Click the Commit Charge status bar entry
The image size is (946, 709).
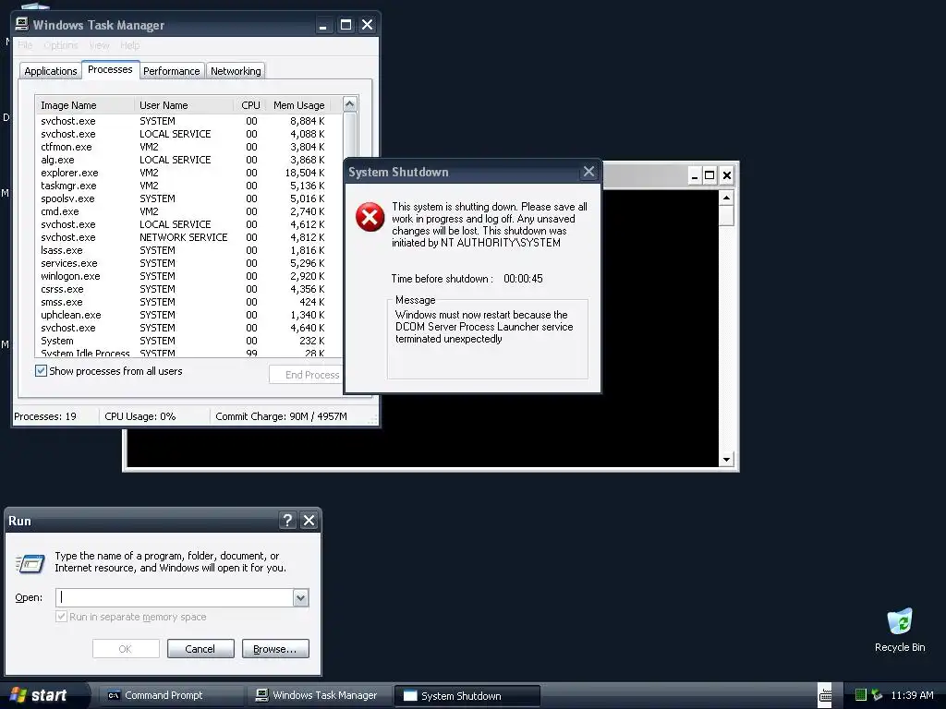pyautogui.click(x=281, y=416)
